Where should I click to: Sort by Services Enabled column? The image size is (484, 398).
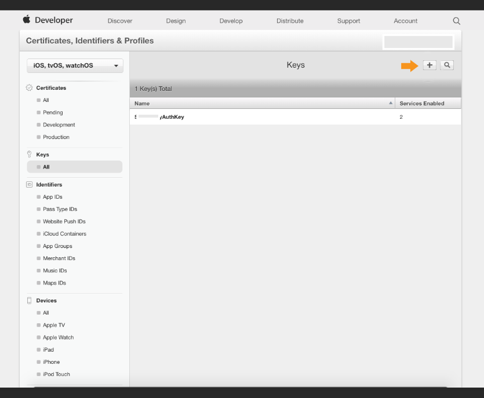click(422, 104)
